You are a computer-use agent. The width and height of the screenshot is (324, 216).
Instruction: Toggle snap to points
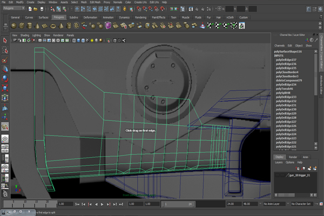click(151, 9)
